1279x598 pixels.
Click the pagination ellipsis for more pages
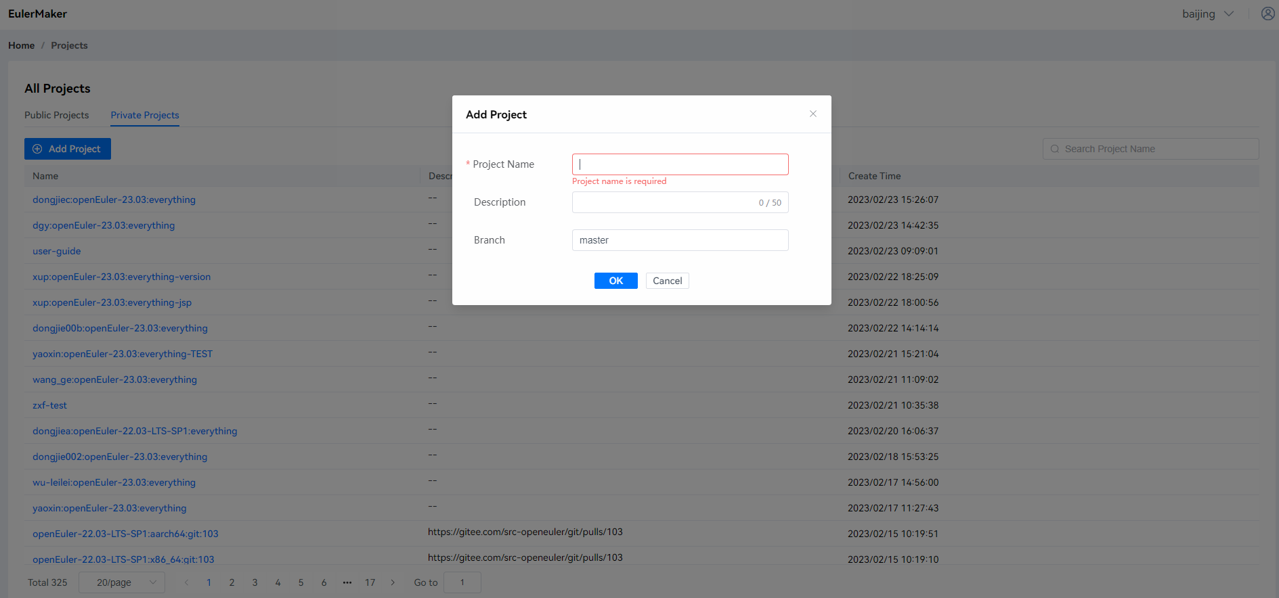pos(347,582)
